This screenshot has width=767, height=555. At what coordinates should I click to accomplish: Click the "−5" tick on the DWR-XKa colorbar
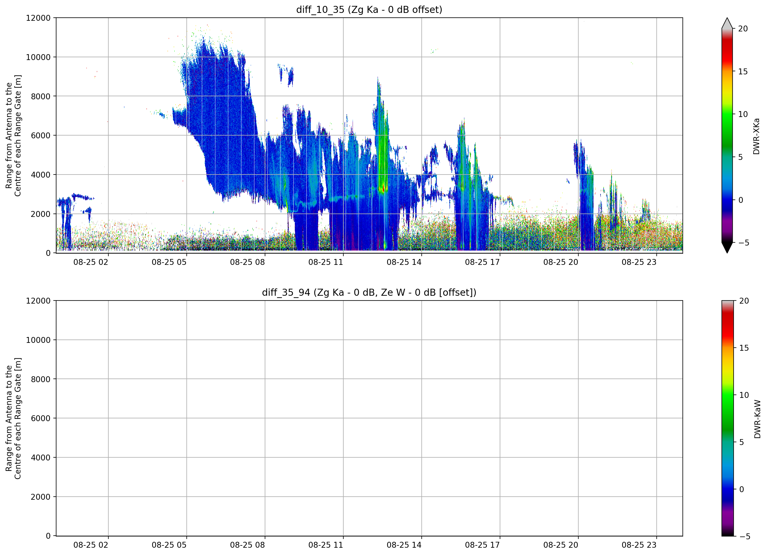coord(744,243)
